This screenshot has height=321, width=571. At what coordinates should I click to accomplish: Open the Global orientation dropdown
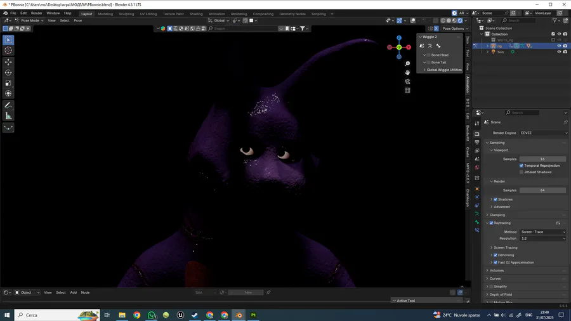pos(219,21)
